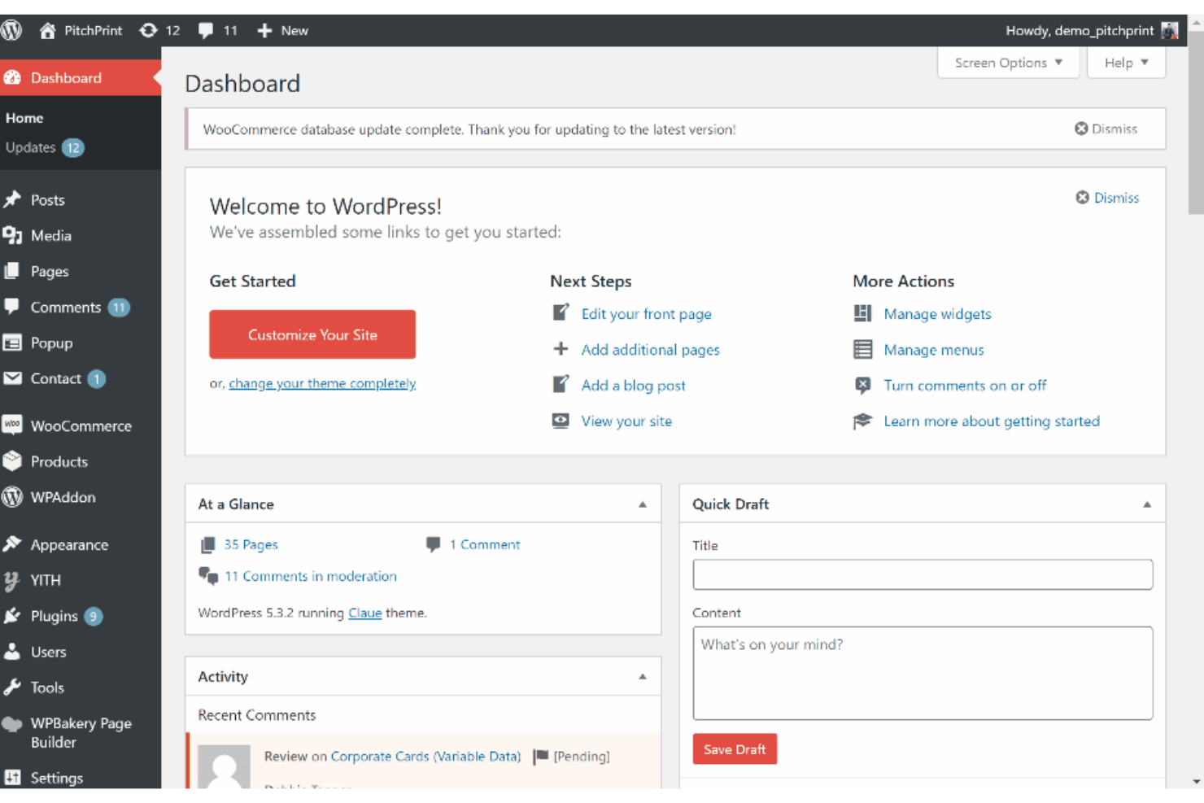The width and height of the screenshot is (1204, 803).
Task: Open the WordPress logo menu in admin bar
Action: coord(11,30)
